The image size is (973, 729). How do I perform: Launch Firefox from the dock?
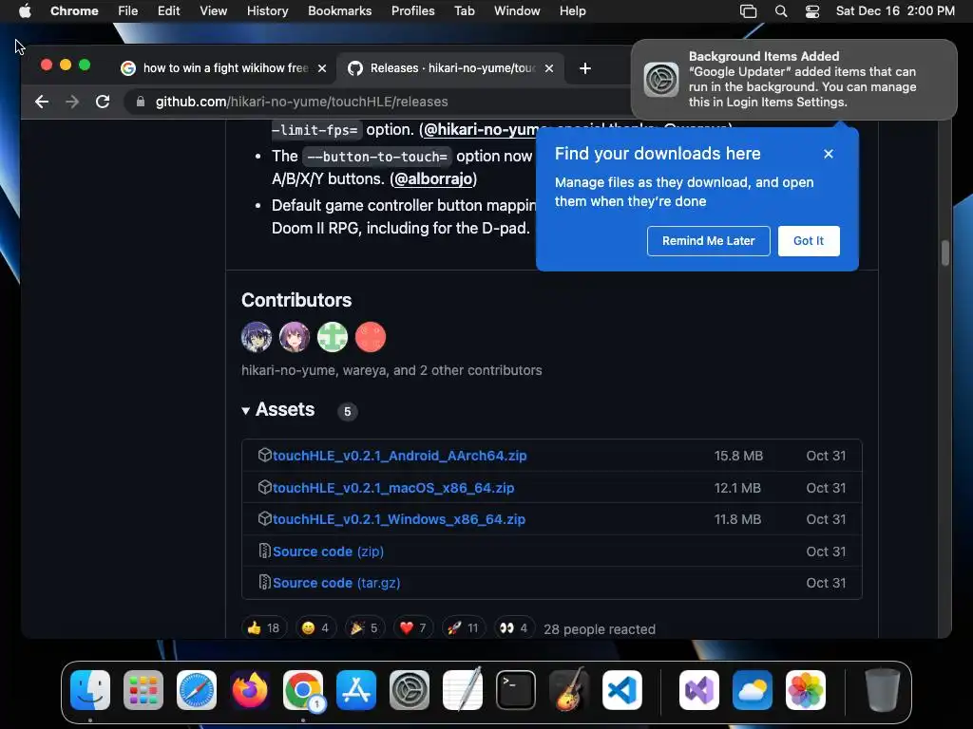pyautogui.click(x=250, y=690)
